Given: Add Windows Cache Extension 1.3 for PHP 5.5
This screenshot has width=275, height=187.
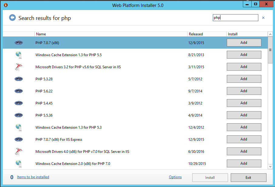Looking at the screenshot, I should (x=244, y=55).
